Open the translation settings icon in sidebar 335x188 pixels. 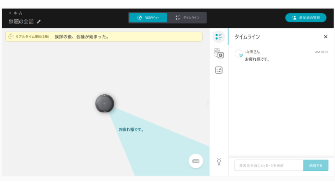pyautogui.click(x=219, y=53)
